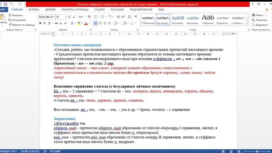Increase font size with grow font icon
The width and height of the screenshot is (272, 153).
coord(70,17)
